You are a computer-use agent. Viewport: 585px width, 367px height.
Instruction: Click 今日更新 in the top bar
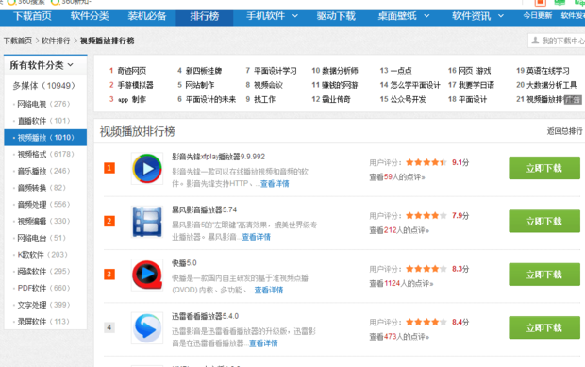point(537,16)
